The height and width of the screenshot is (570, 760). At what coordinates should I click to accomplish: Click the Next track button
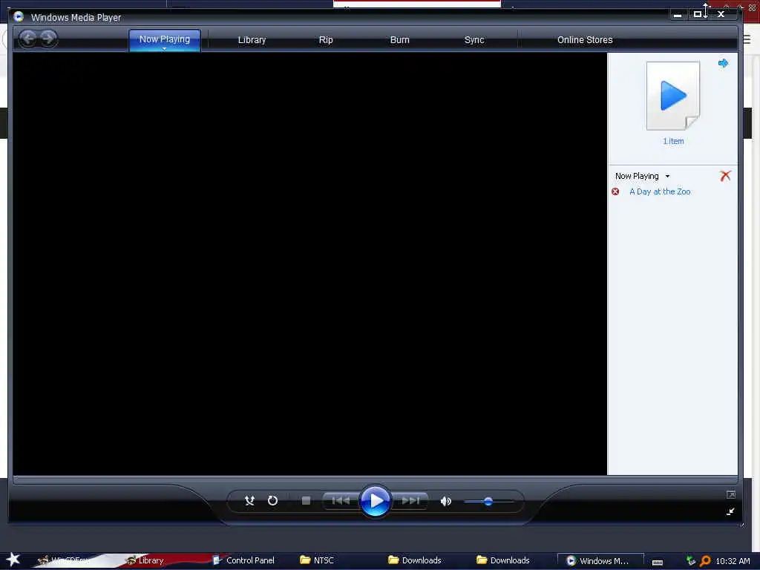tap(410, 501)
